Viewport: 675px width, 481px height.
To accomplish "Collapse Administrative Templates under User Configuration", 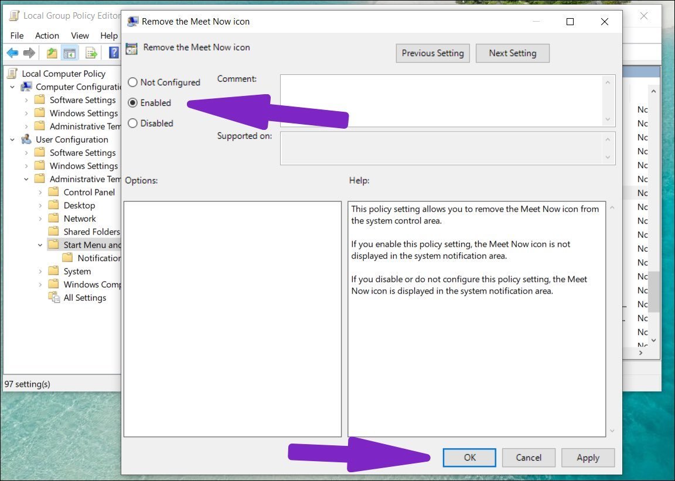I will (x=26, y=179).
